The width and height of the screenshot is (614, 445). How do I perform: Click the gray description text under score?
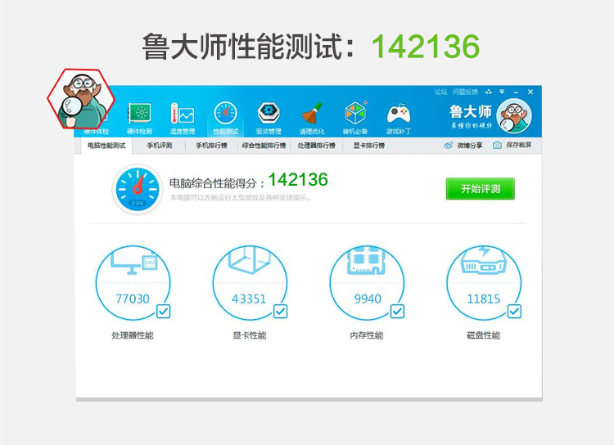241,198
